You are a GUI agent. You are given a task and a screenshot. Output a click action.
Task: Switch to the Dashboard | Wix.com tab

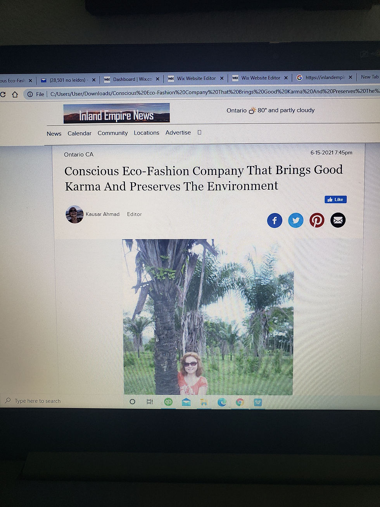(x=132, y=79)
